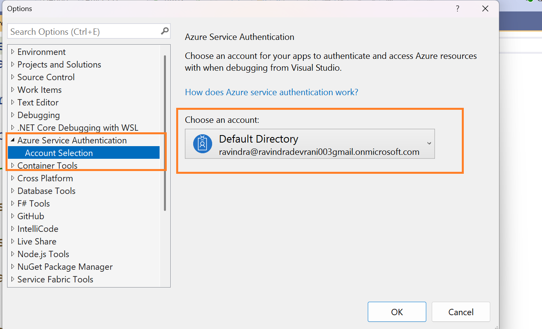Click the Help question mark icon
Image resolution: width=542 pixels, height=329 pixels.
pos(457,9)
